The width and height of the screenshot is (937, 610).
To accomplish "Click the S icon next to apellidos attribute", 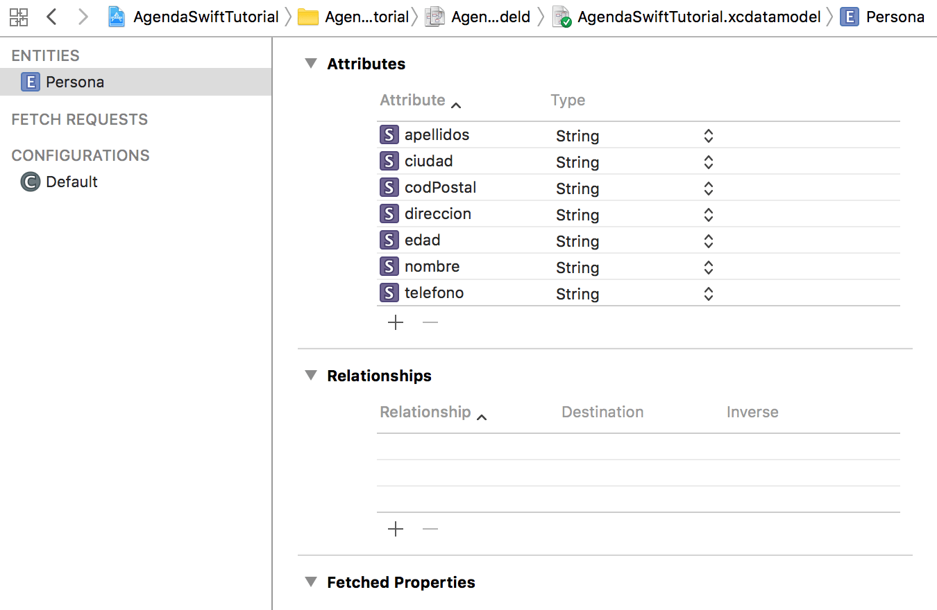I will [389, 134].
